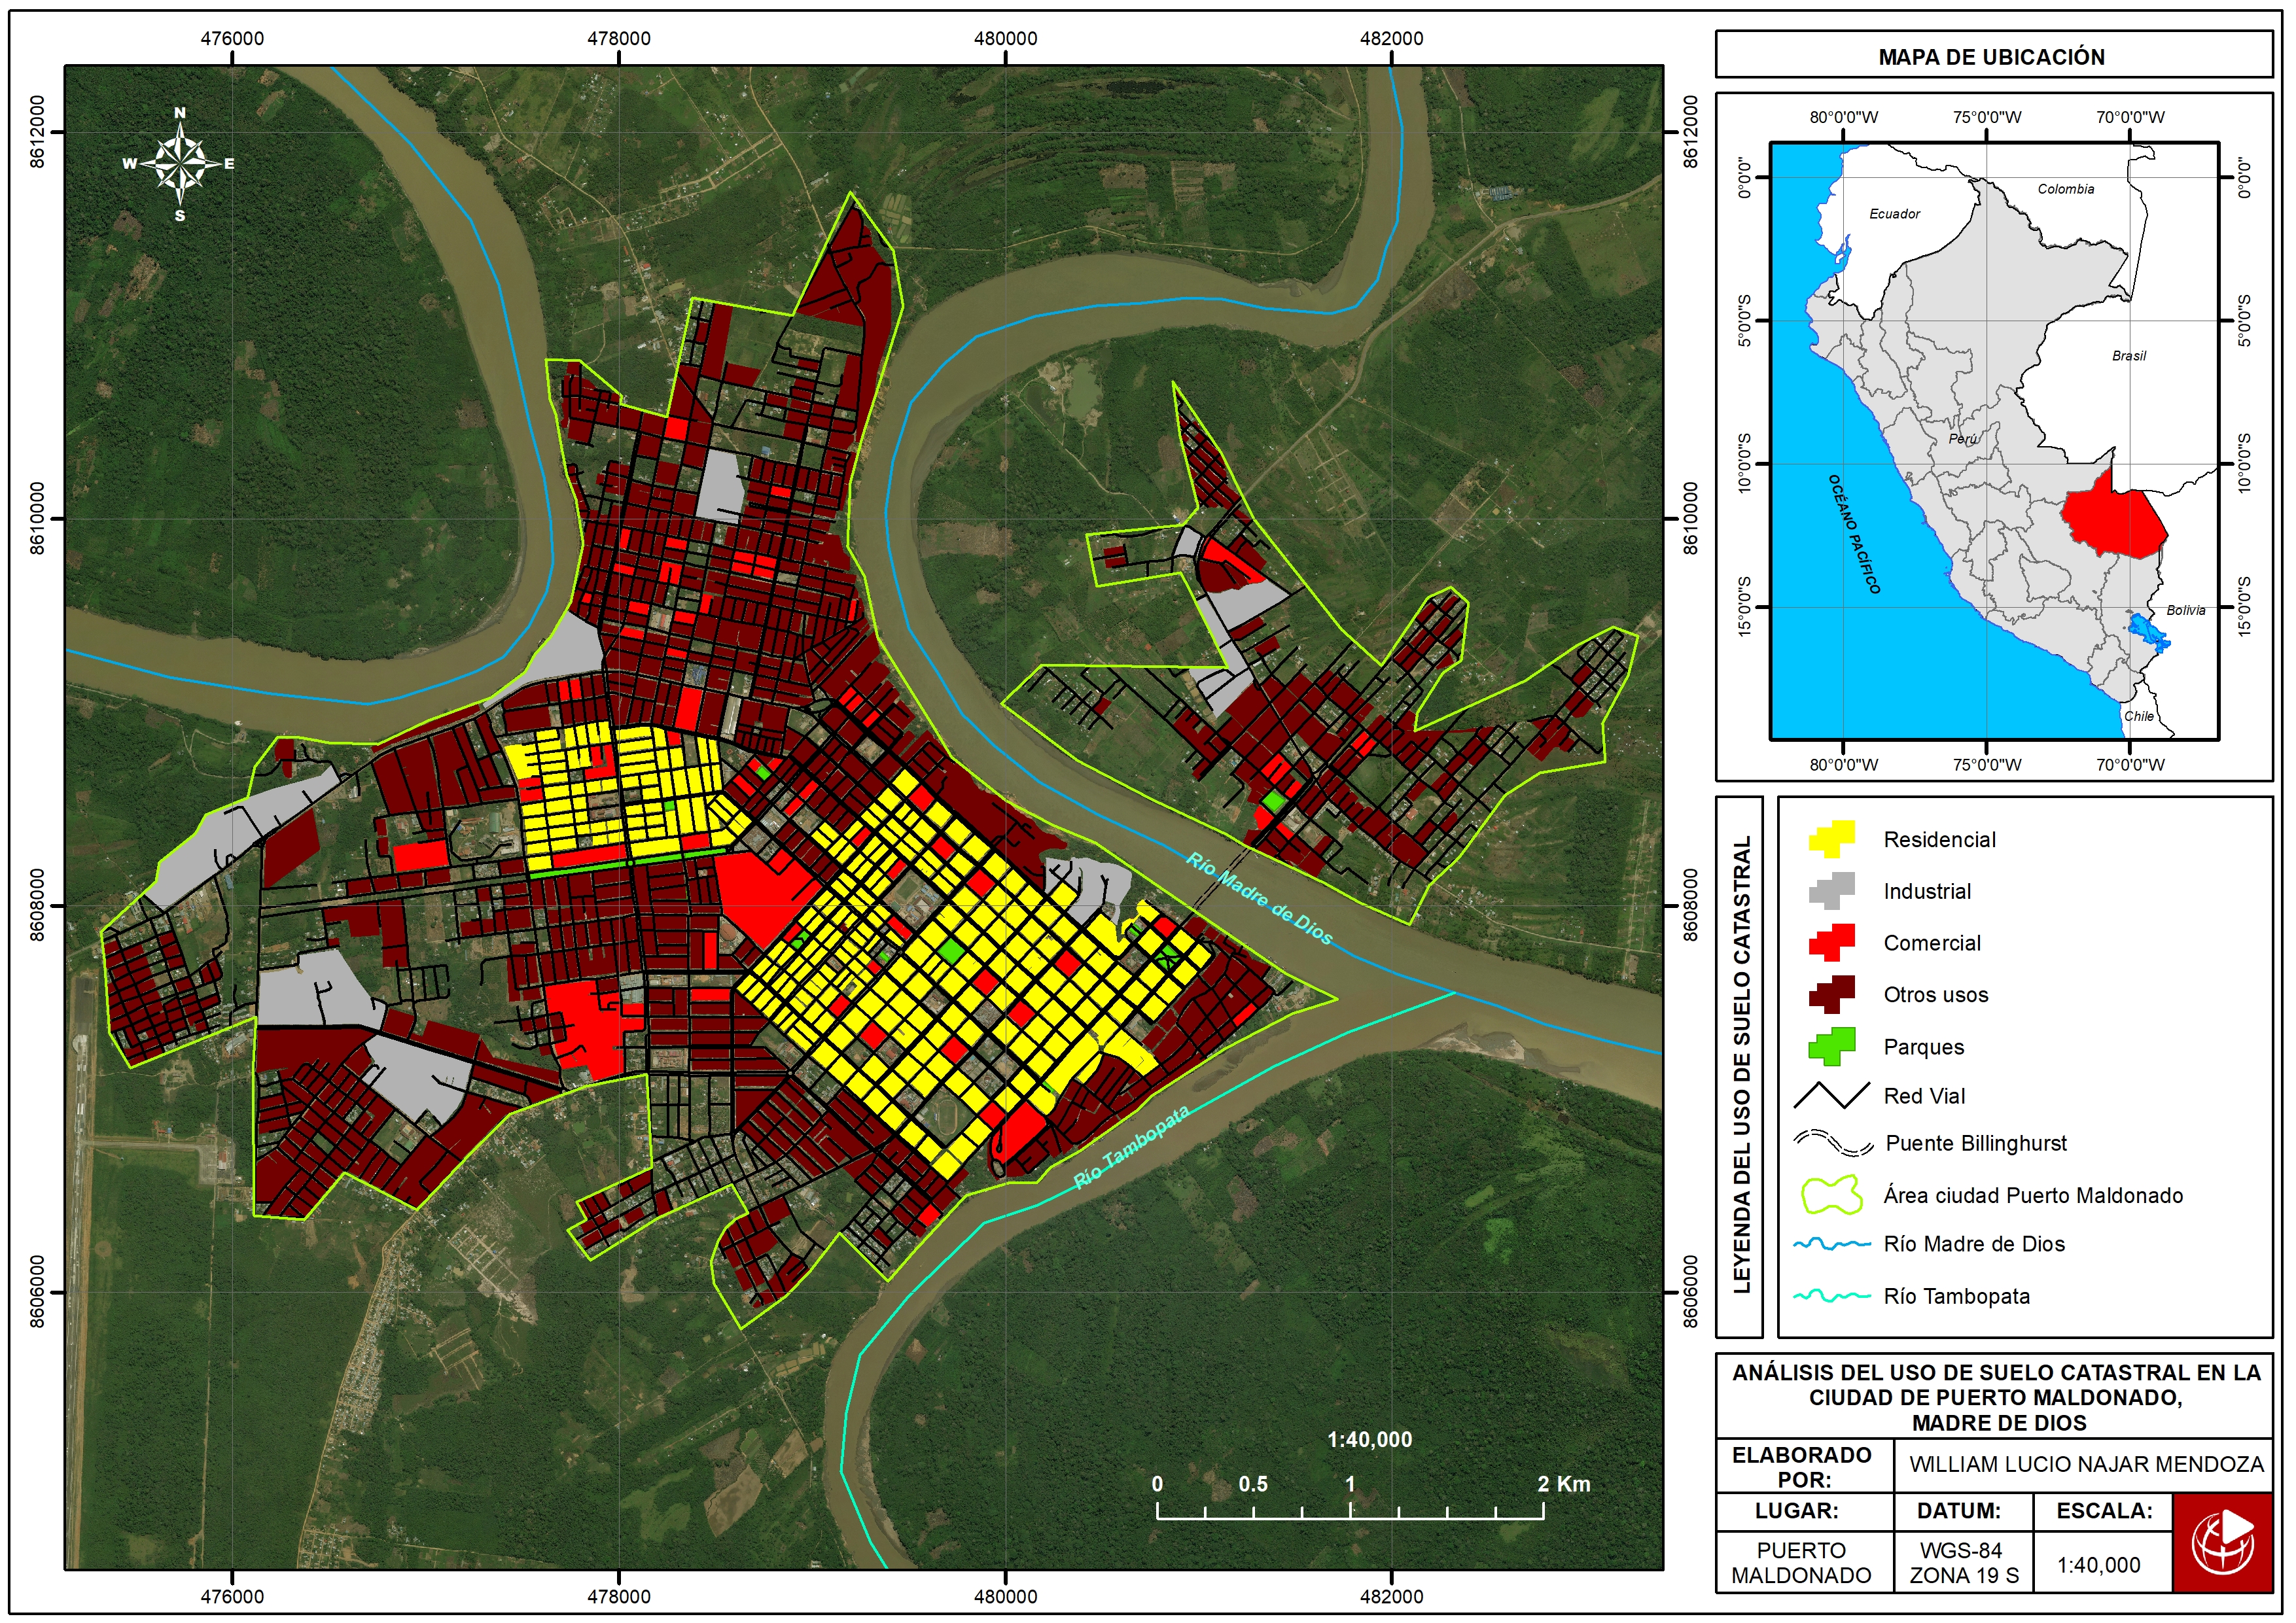Click the compass rose north arrow
2296x1623 pixels.
[x=180, y=163]
